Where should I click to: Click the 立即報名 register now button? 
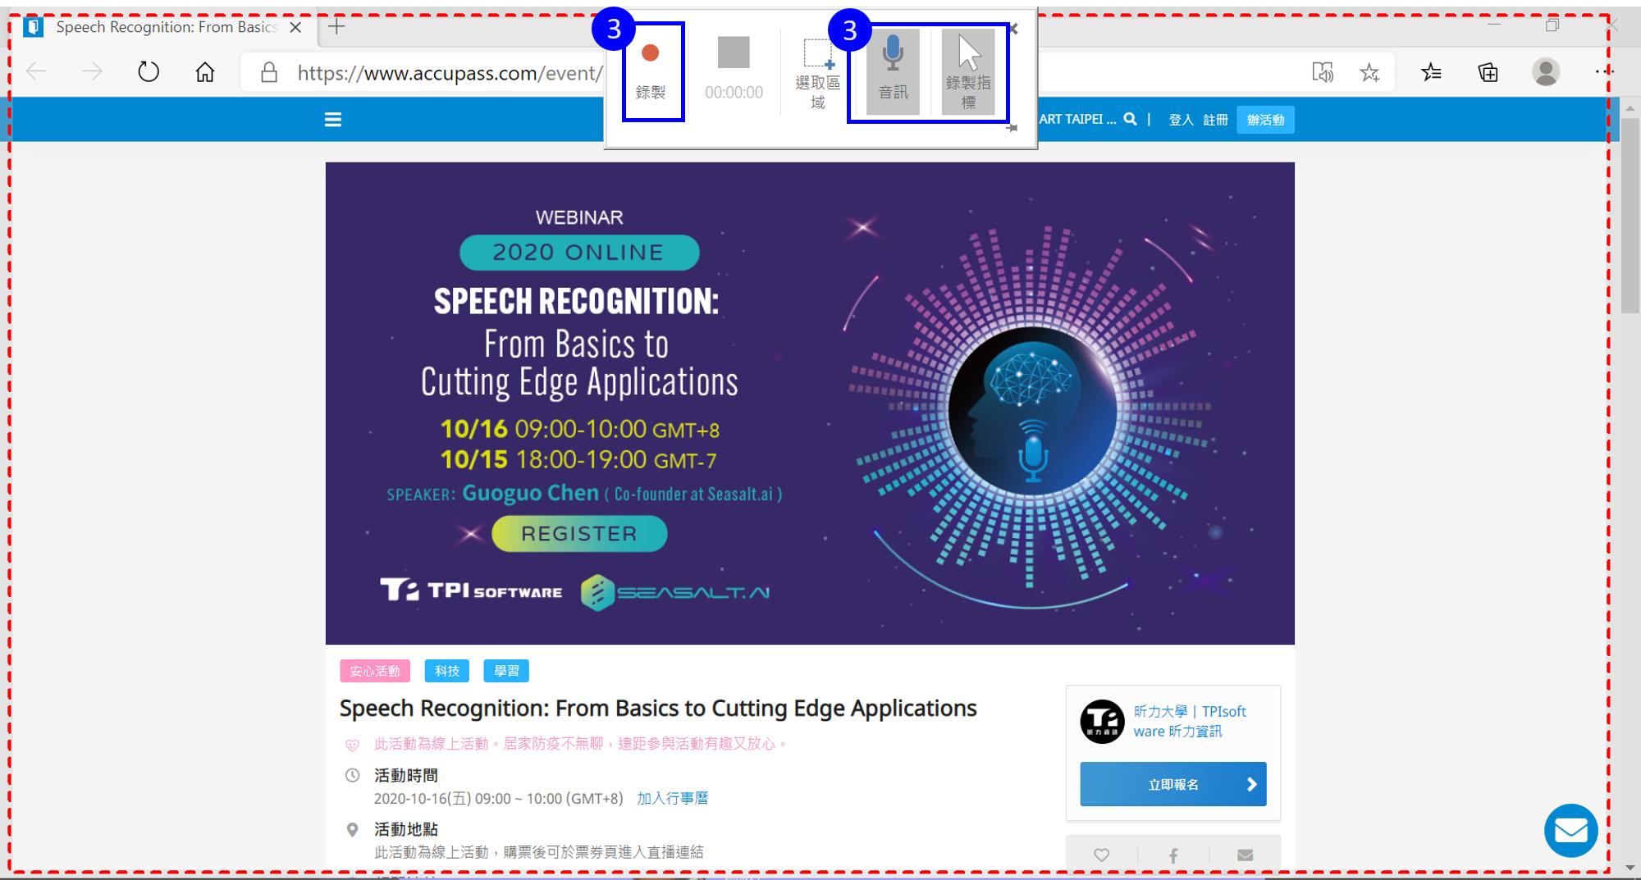(1172, 784)
